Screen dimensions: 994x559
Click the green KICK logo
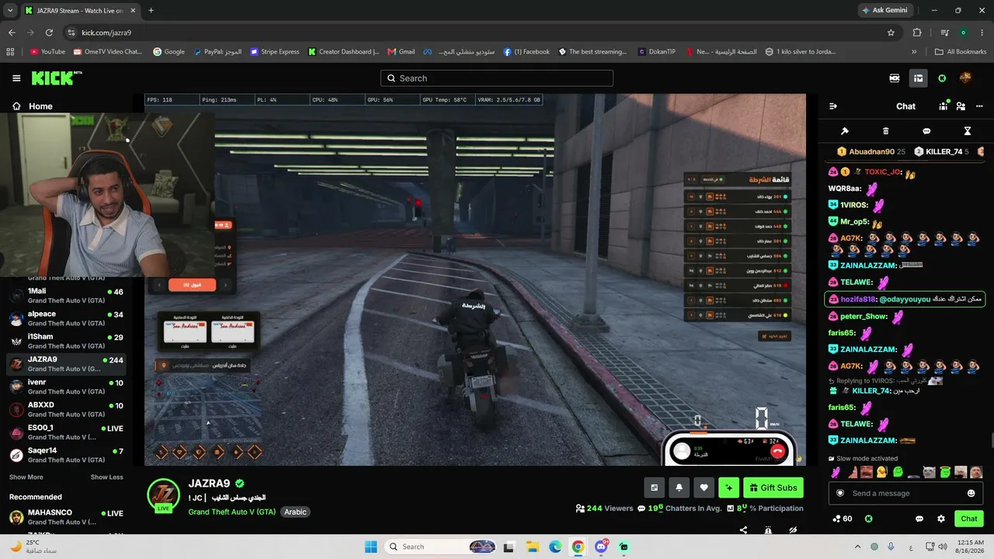tap(56, 78)
